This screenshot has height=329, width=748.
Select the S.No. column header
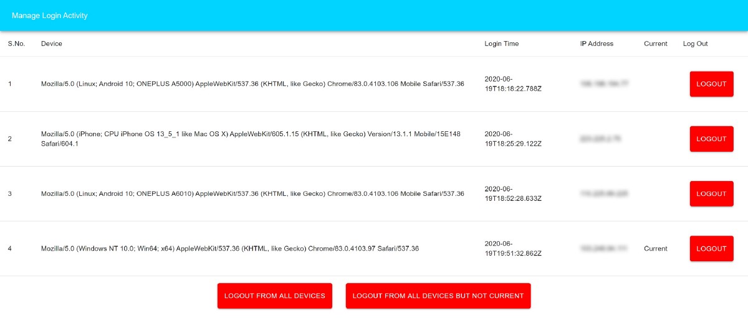coord(16,44)
